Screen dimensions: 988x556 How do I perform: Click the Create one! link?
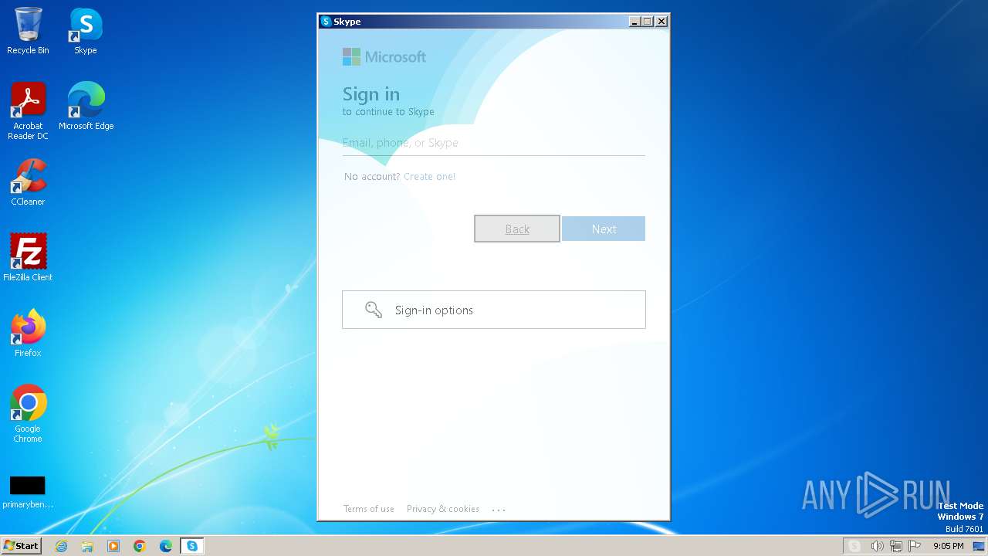(x=429, y=177)
